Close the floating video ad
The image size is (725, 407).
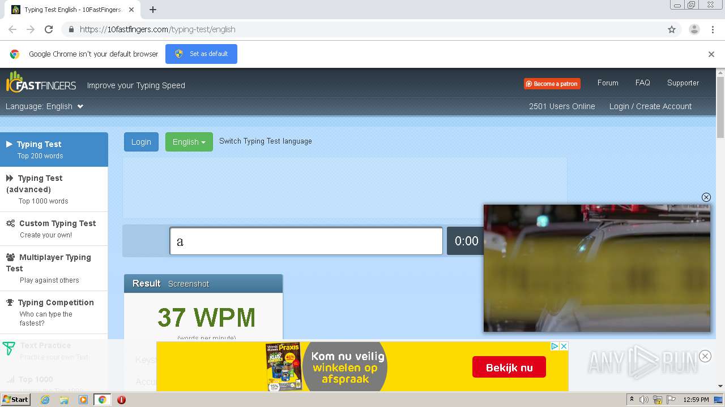tap(706, 197)
